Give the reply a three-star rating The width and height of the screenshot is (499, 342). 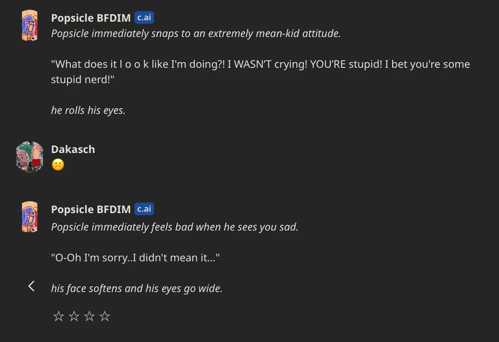[x=89, y=316]
